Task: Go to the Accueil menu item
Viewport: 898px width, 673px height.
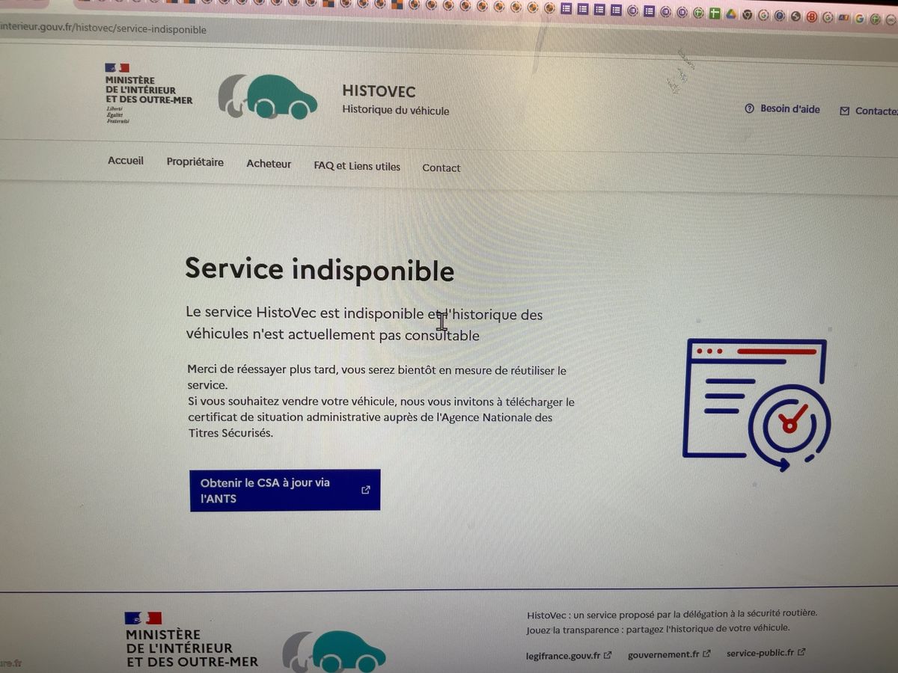Action: point(126,161)
